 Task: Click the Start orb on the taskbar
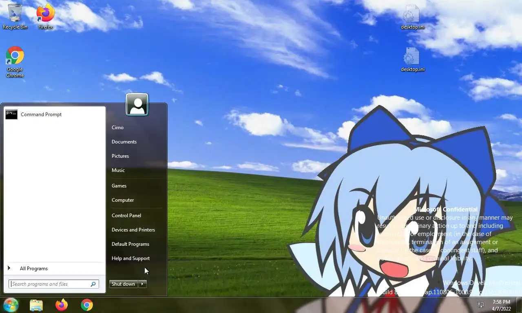[x=11, y=305]
